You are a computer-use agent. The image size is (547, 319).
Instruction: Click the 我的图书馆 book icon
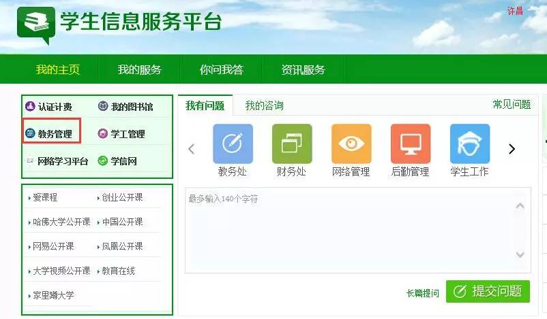103,106
